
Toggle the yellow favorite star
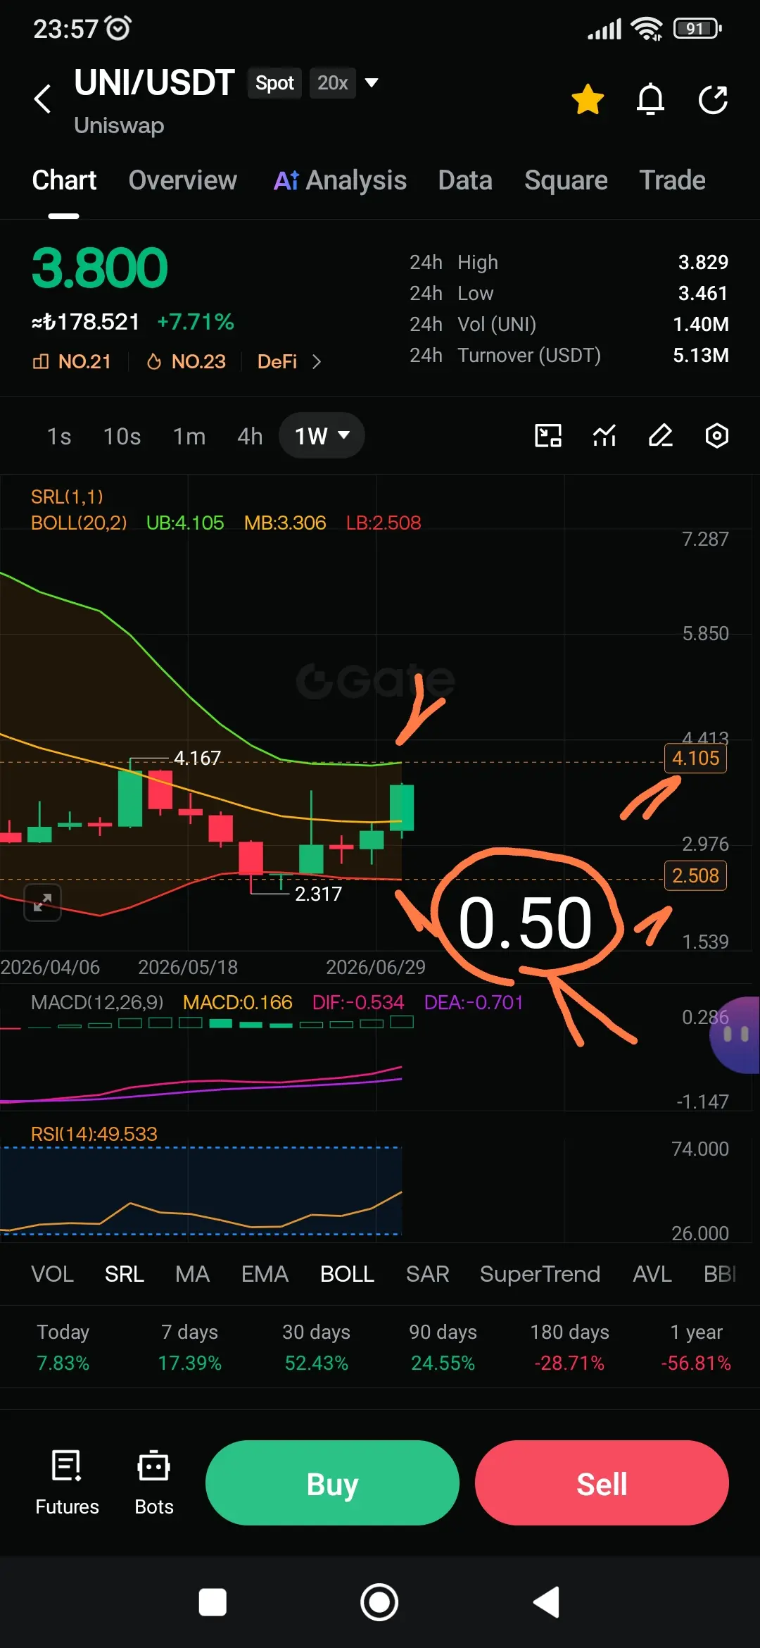pos(588,99)
